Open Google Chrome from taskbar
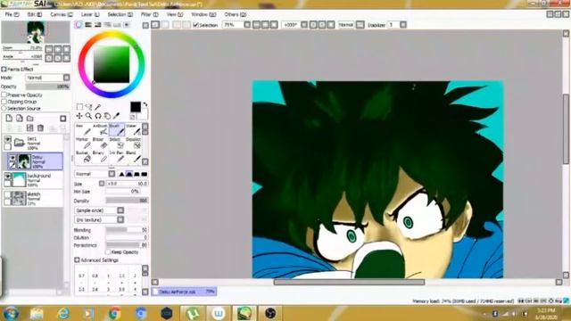This screenshot has height=321, width=571. 114,313
